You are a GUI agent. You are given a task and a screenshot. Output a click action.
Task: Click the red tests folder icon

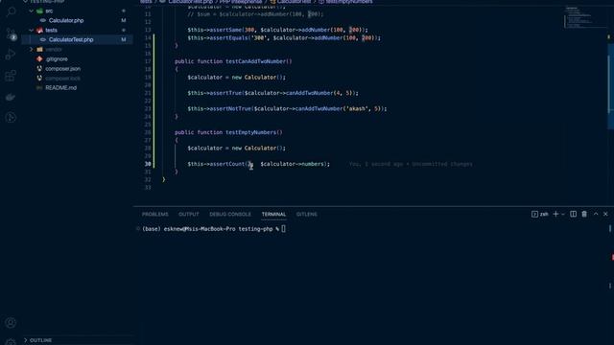(x=39, y=30)
